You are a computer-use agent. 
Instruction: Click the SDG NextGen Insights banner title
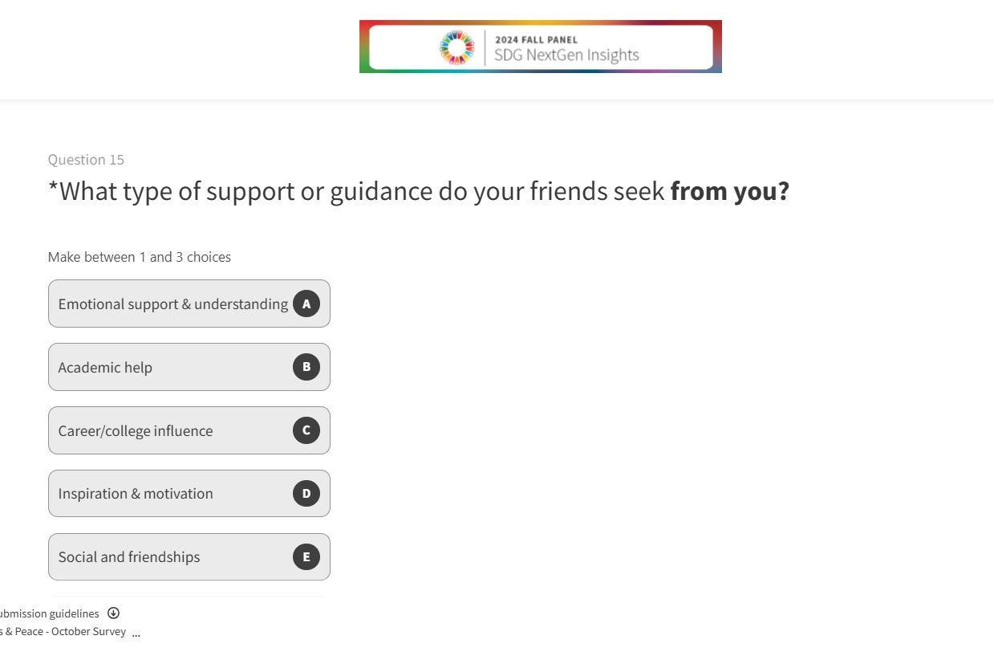(566, 55)
